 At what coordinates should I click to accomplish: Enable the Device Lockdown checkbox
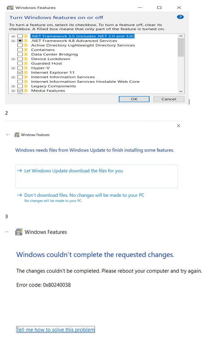[x=20, y=59]
